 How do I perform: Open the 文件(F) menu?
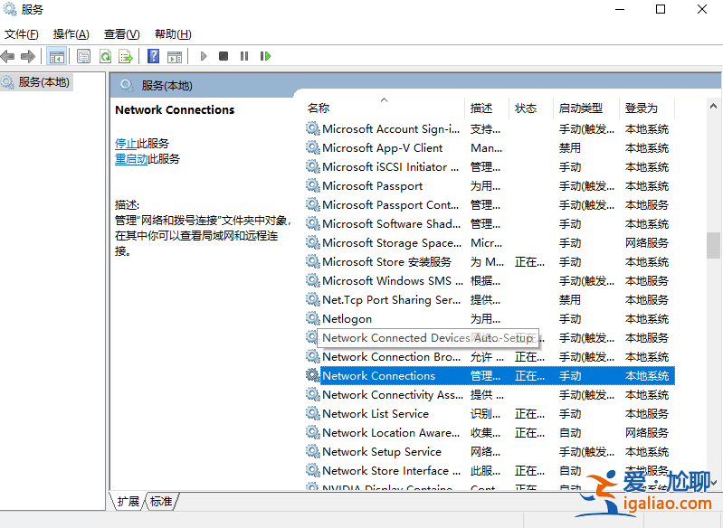coord(21,34)
